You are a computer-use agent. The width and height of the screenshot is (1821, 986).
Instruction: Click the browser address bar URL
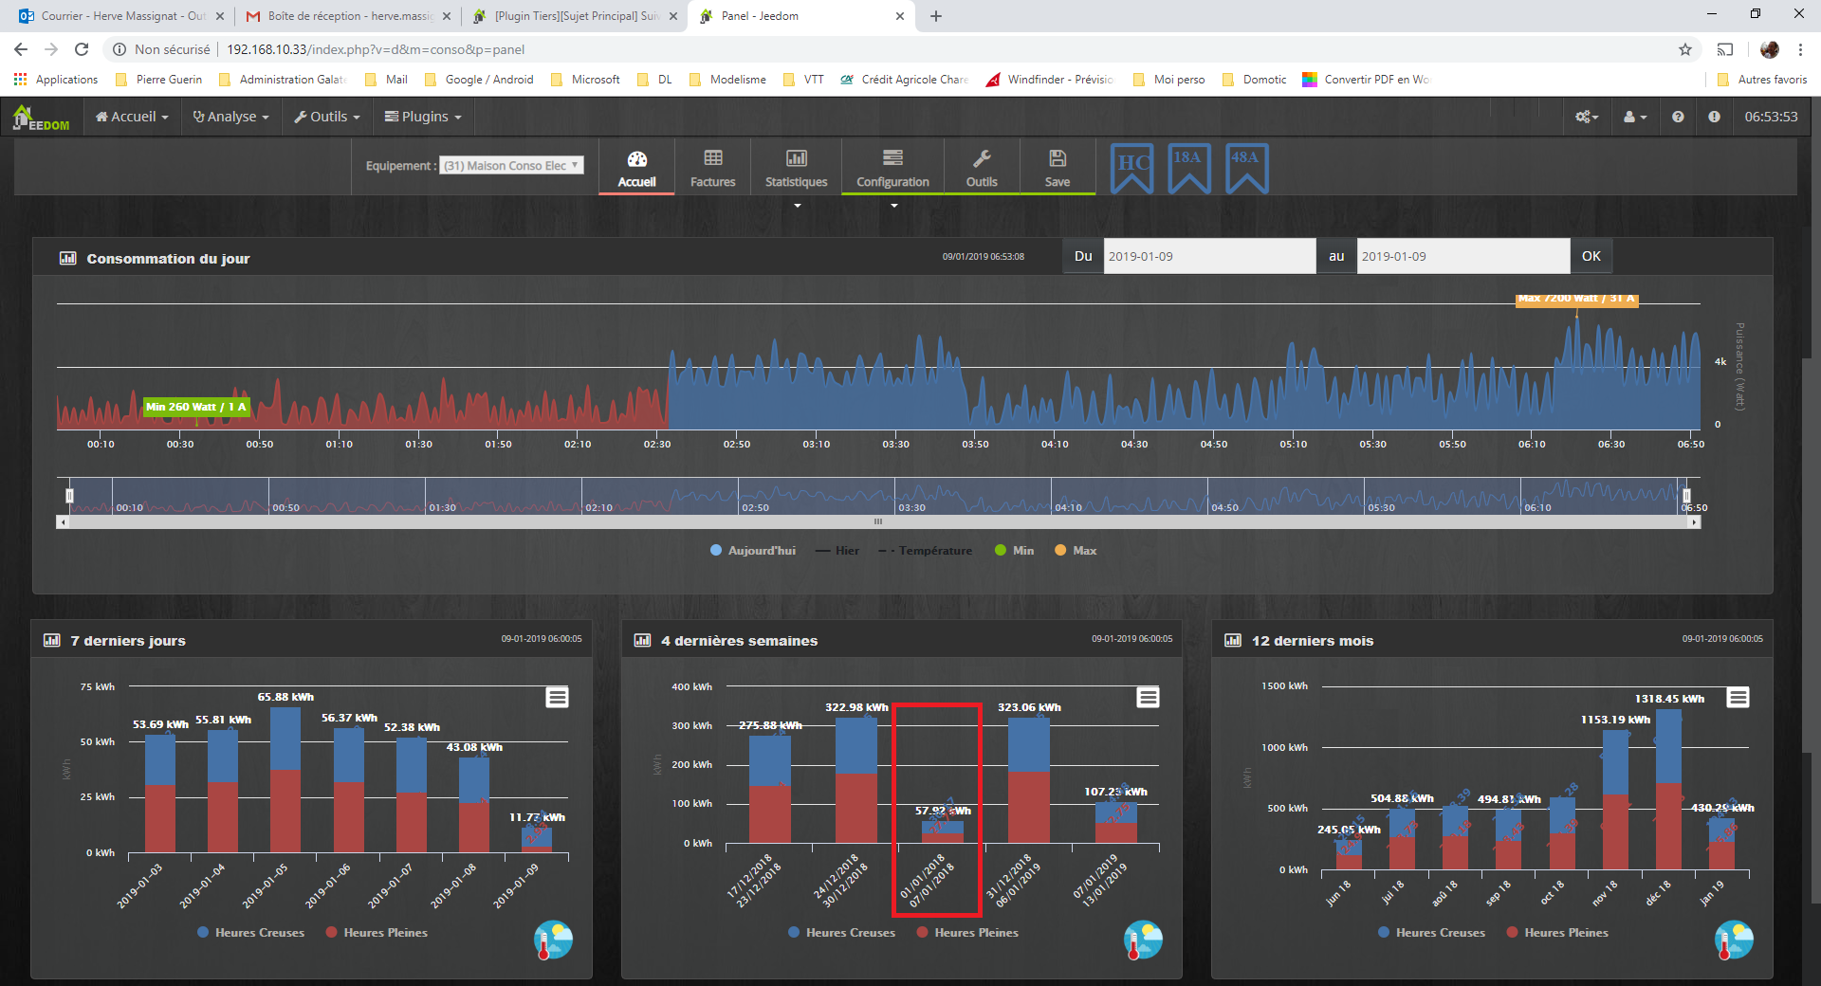376,49
